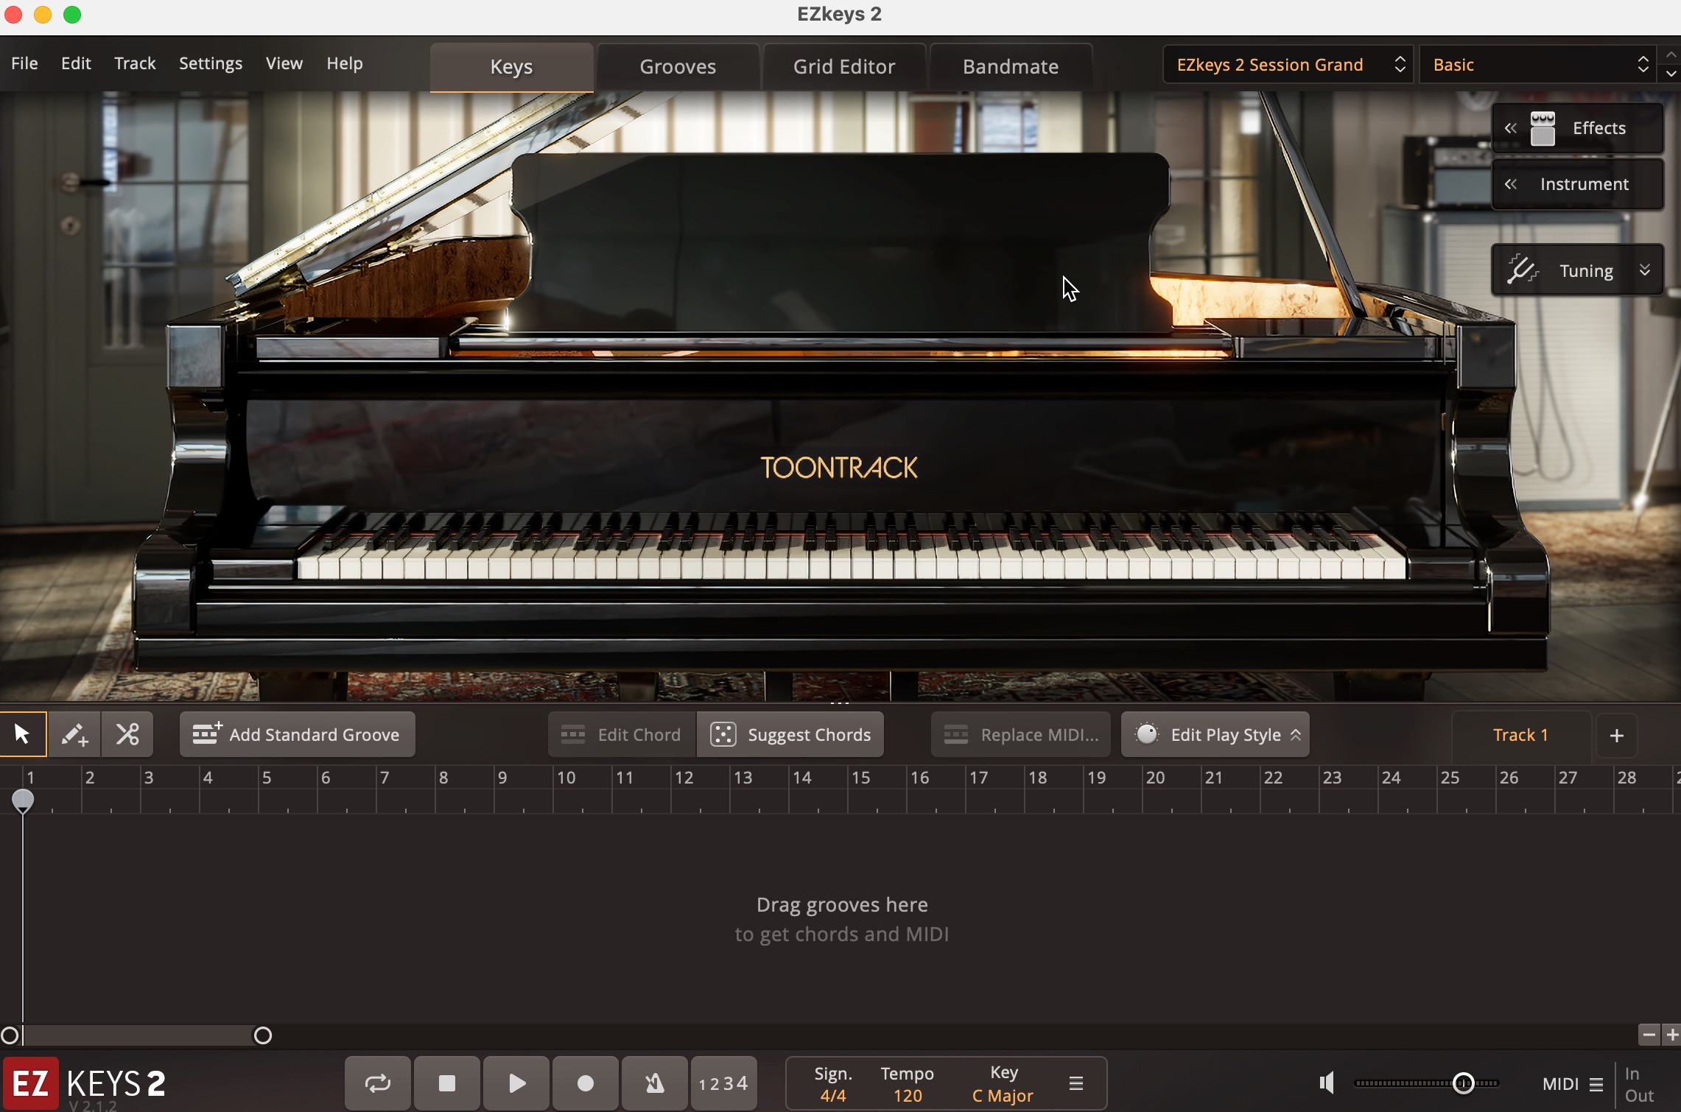The width and height of the screenshot is (1681, 1112).
Task: Select the pencil draw tool
Action: 74,734
